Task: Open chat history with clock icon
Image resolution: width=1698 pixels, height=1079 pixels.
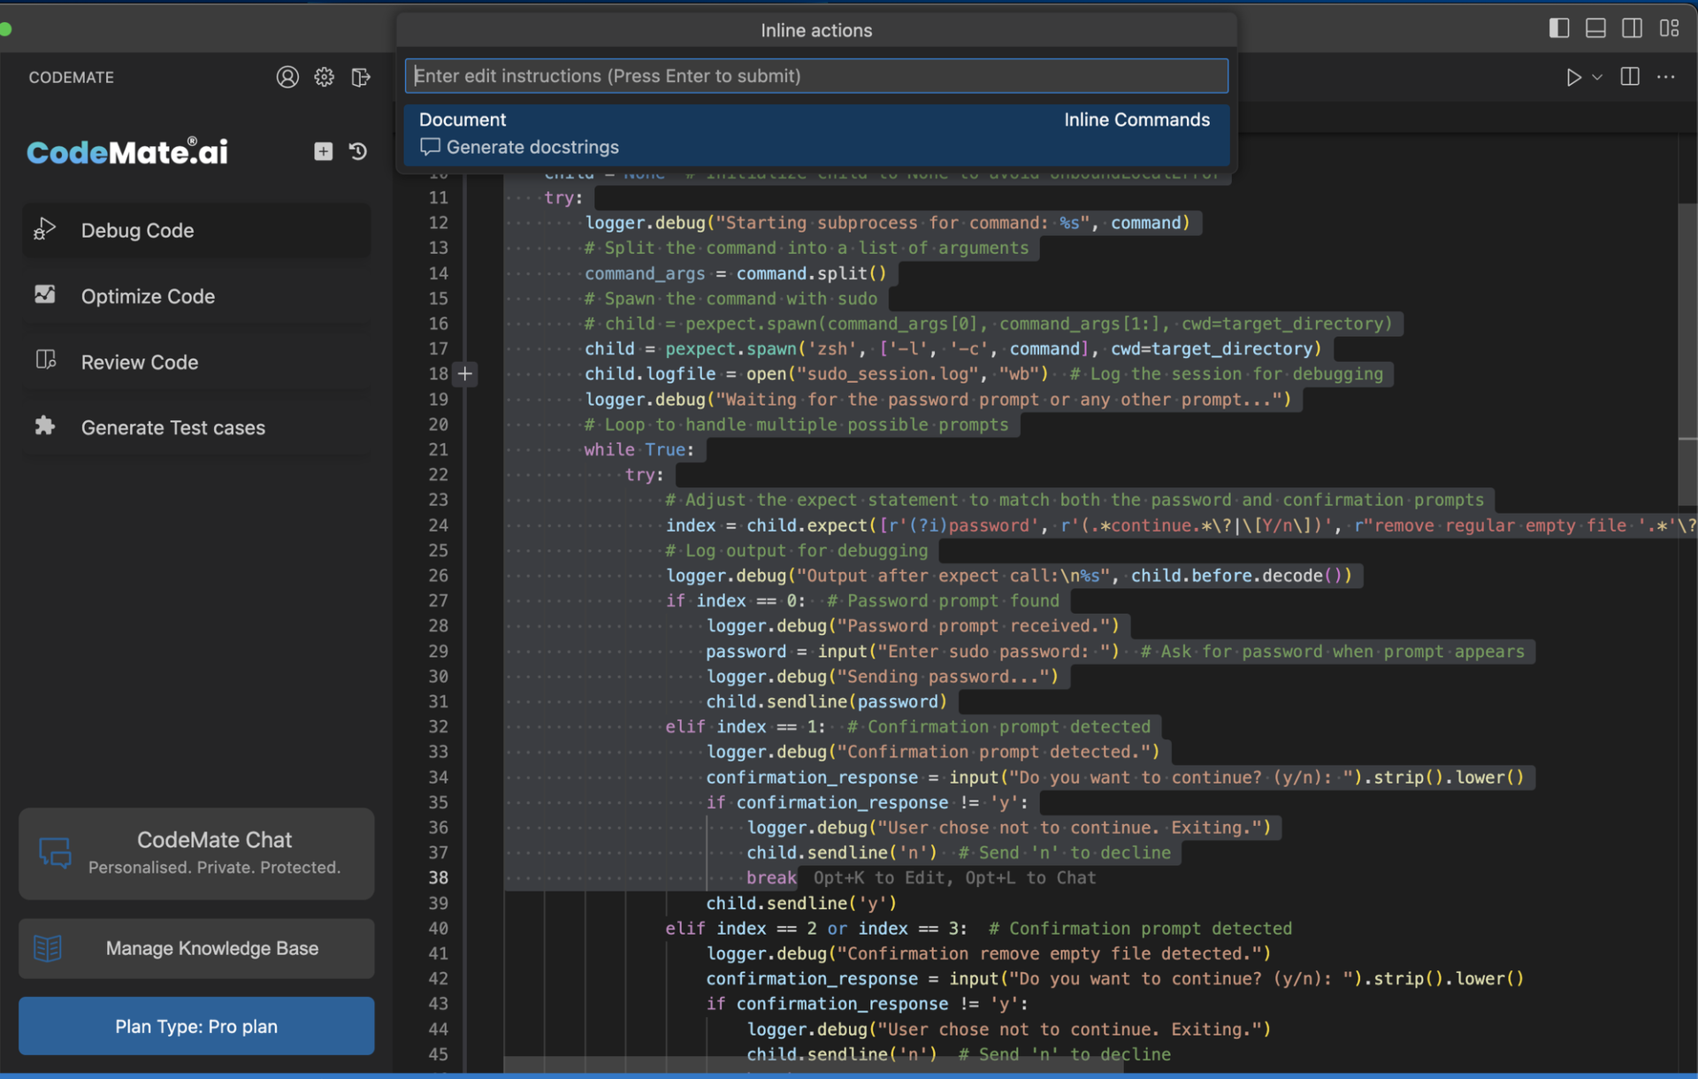Action: tap(357, 149)
